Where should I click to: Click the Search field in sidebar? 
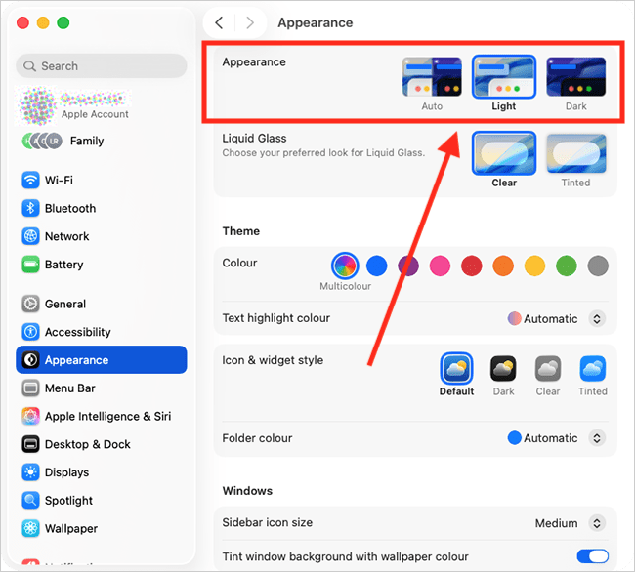102,66
